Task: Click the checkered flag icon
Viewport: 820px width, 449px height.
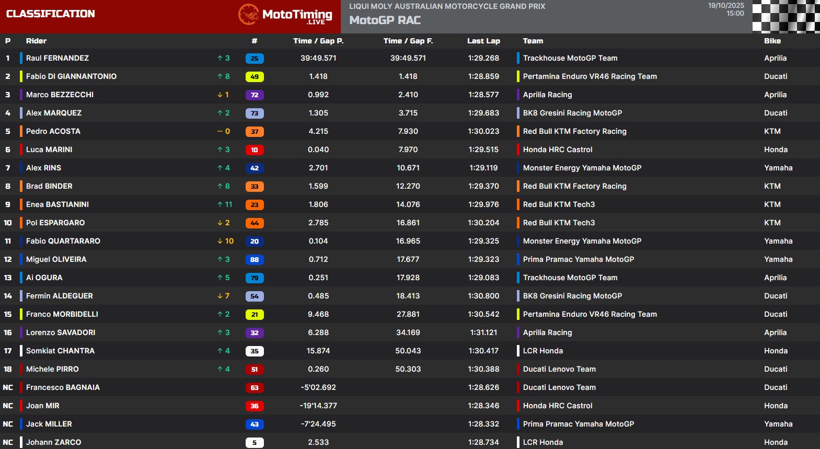Action: pos(786,17)
